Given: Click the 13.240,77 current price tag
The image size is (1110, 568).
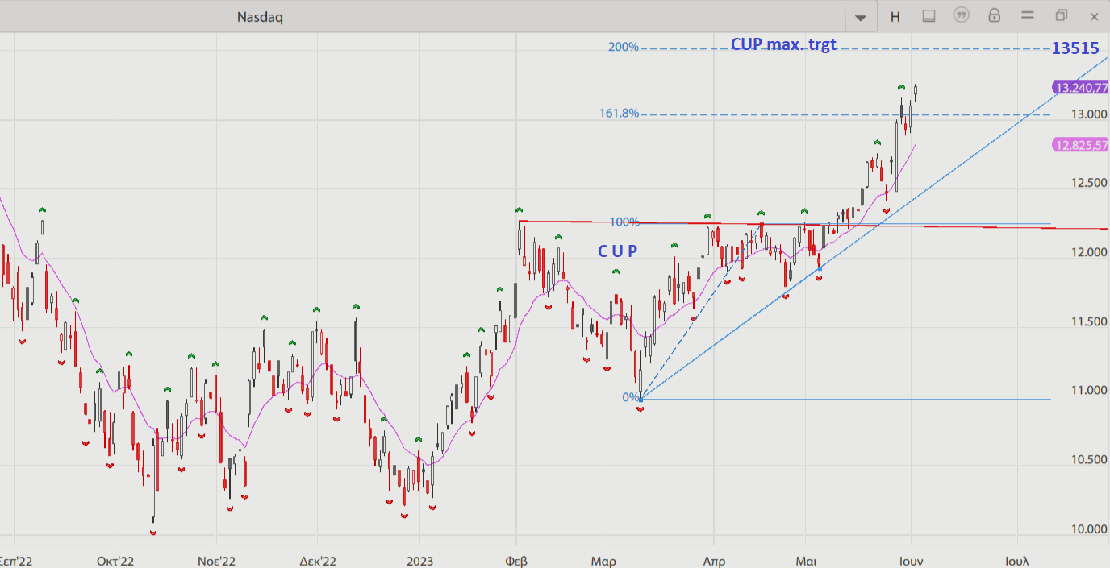Looking at the screenshot, I should tap(1080, 88).
